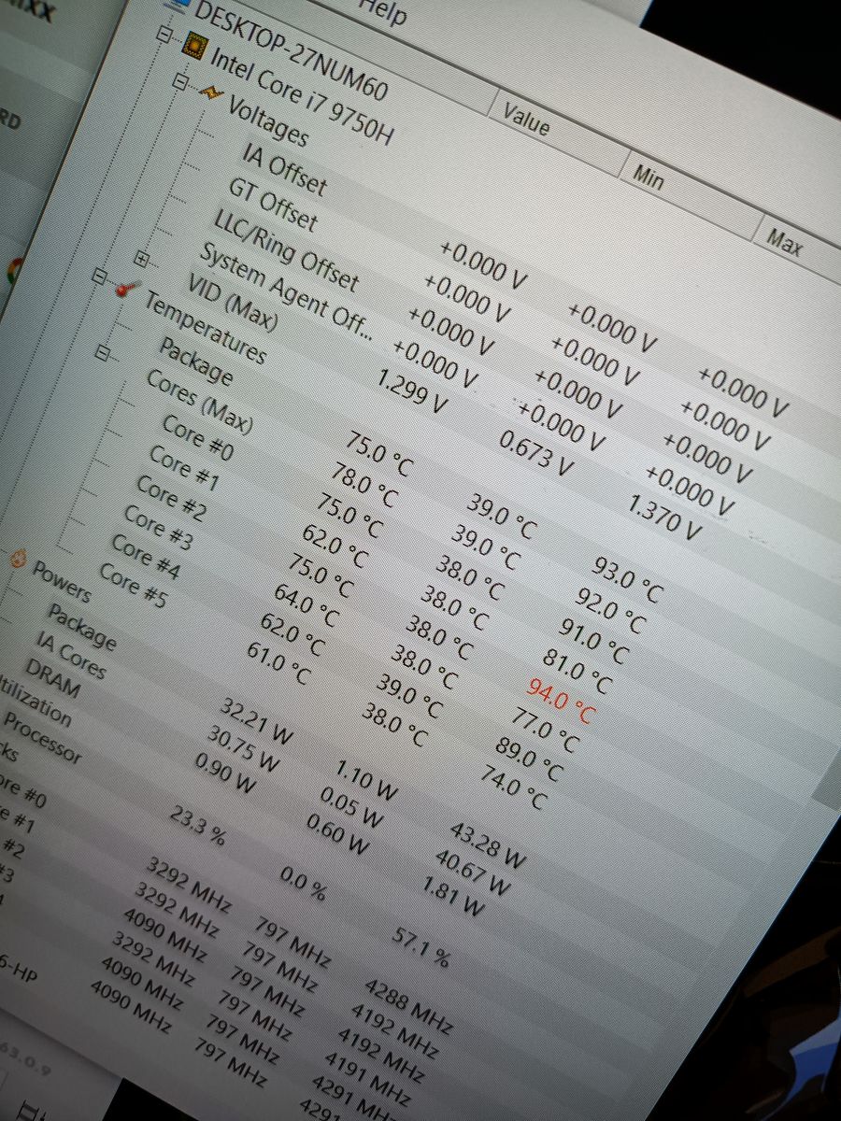Select the DESKTOP-27NUM60 tree root
This screenshot has width=841, height=1121.
tap(290, 50)
